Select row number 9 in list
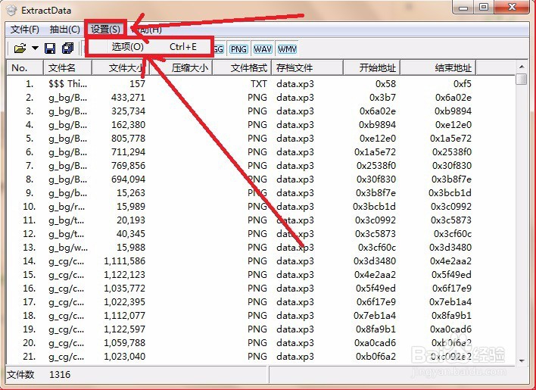536x390 pixels. coord(30,193)
